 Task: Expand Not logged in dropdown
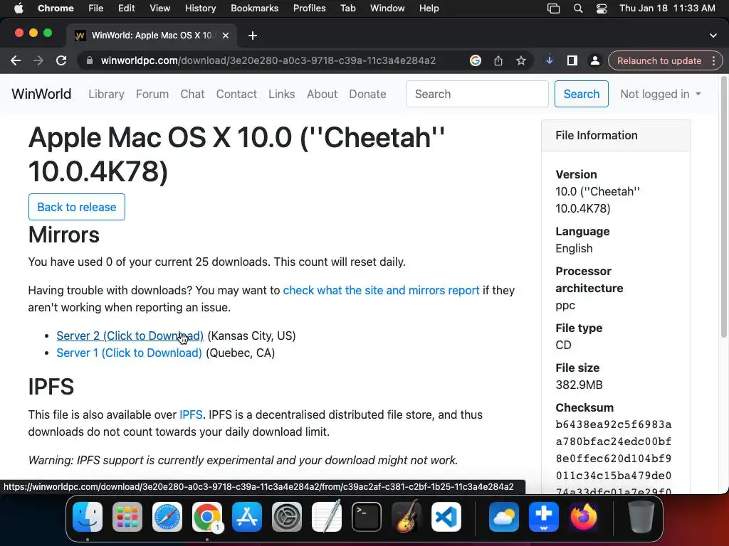(x=660, y=94)
